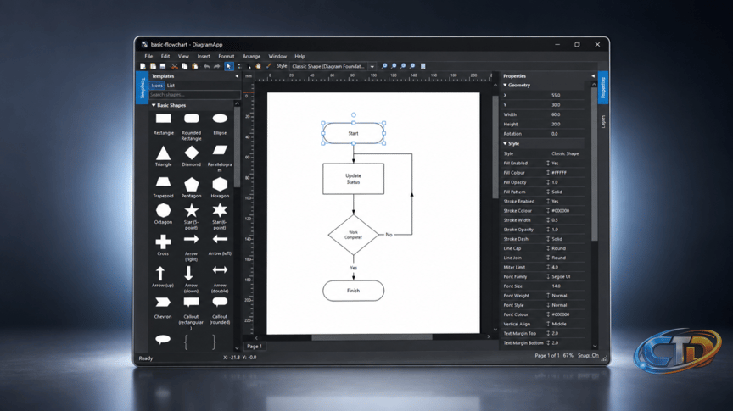Click the Search shapes input field
This screenshot has height=411, width=733.
(194, 95)
